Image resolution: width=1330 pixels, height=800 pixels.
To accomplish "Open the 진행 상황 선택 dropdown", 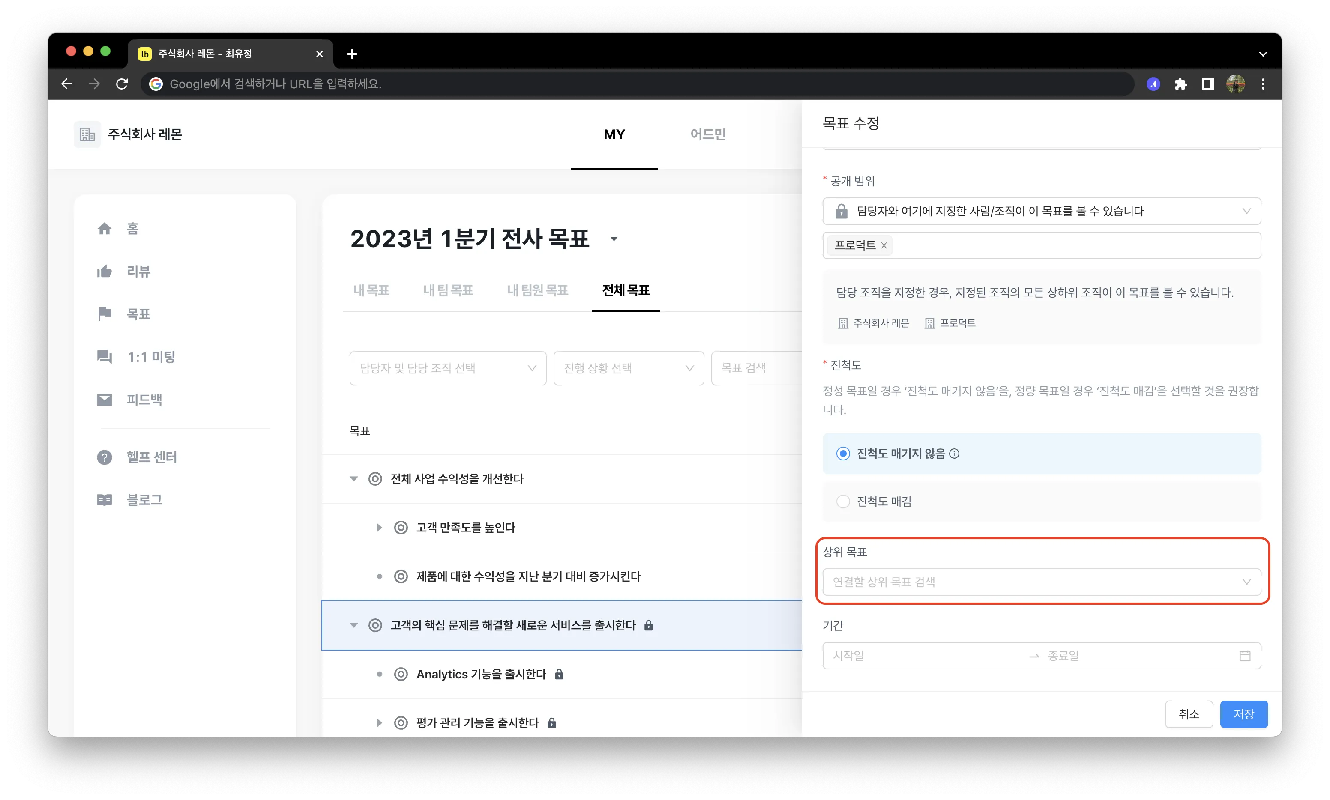I will pyautogui.click(x=628, y=368).
